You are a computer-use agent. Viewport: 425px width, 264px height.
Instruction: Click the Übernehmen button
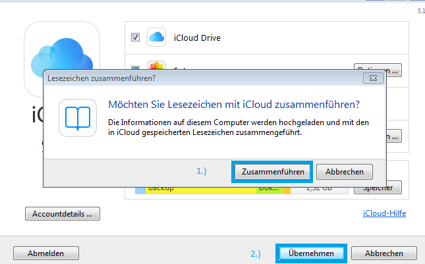312,253
